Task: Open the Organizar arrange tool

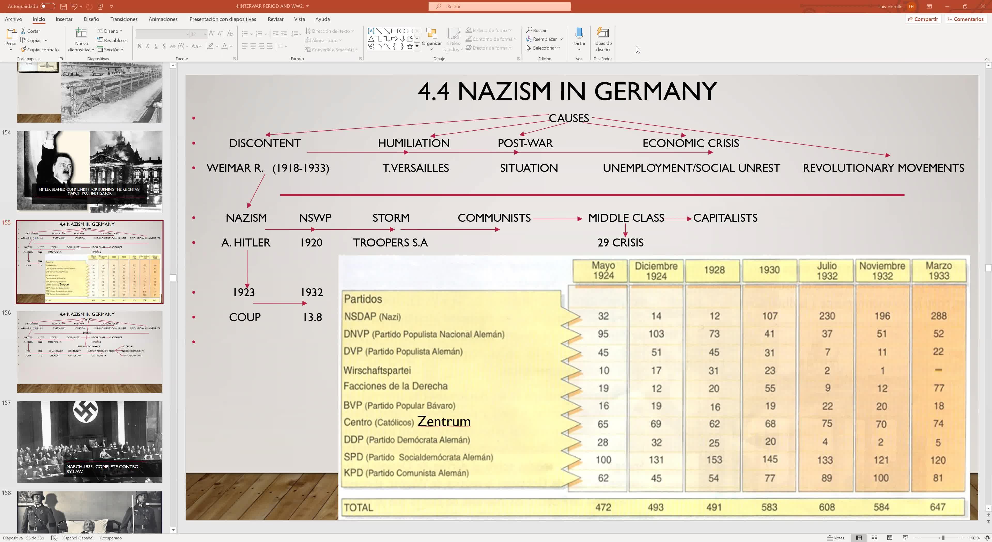Action: coord(431,39)
